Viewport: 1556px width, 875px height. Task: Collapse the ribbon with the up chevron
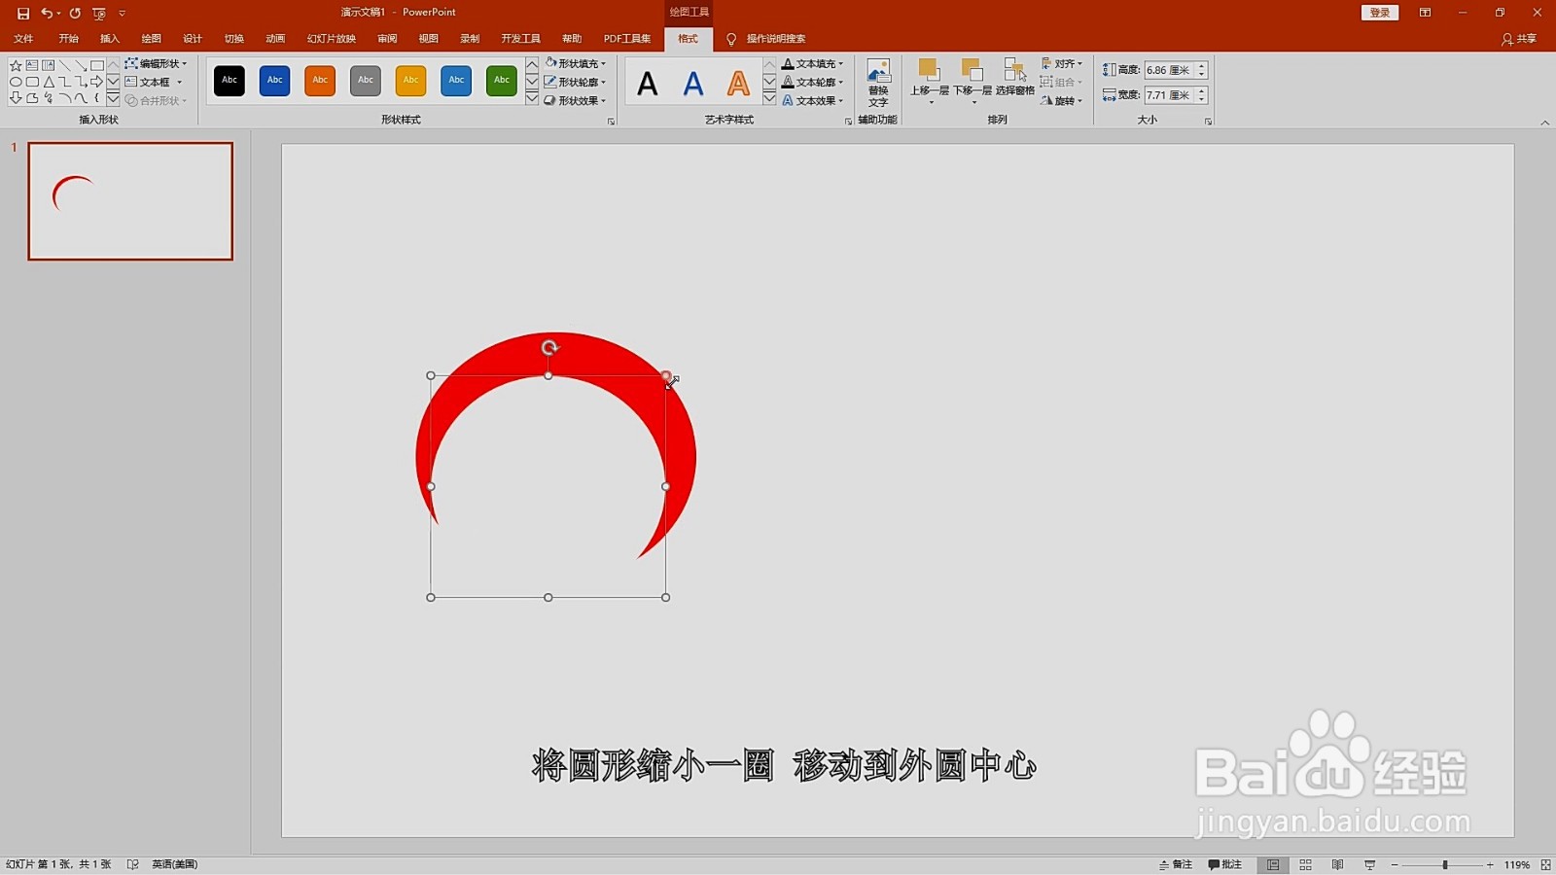tap(1545, 122)
